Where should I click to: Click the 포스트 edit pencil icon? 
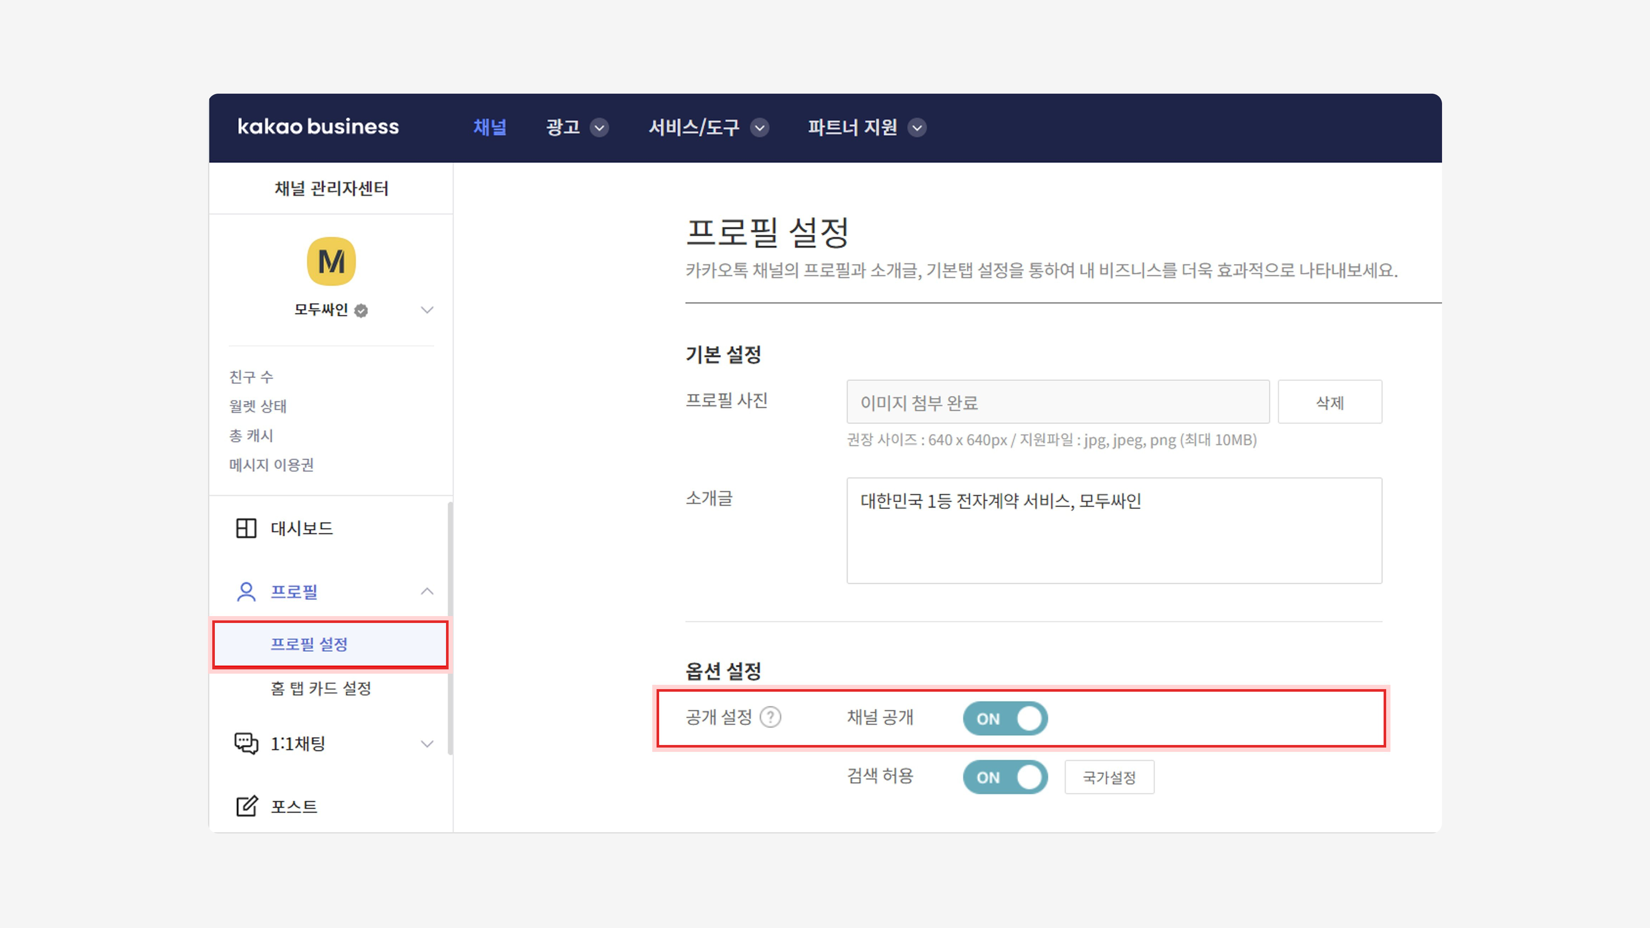(246, 806)
